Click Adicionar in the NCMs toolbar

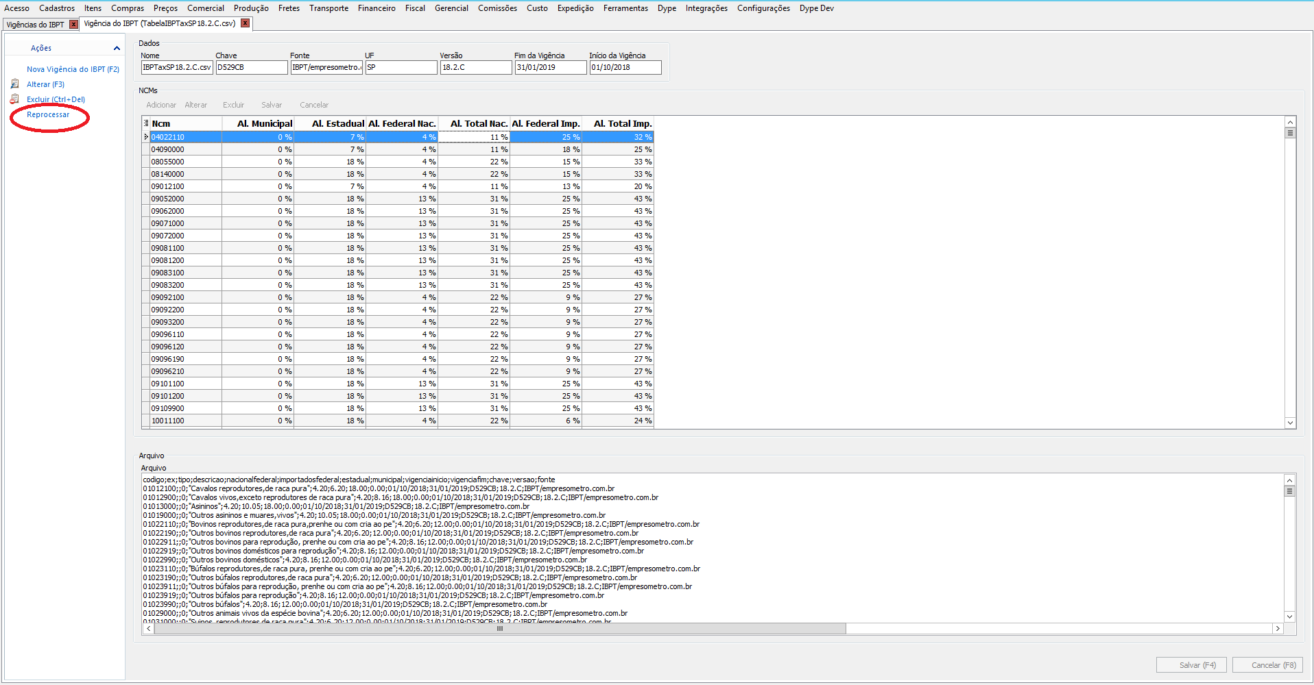coord(161,105)
